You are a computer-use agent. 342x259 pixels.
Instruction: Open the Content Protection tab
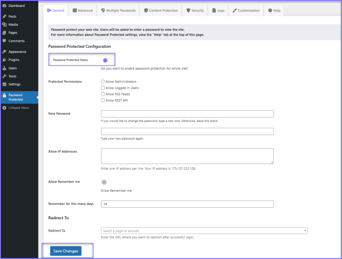coord(161,11)
